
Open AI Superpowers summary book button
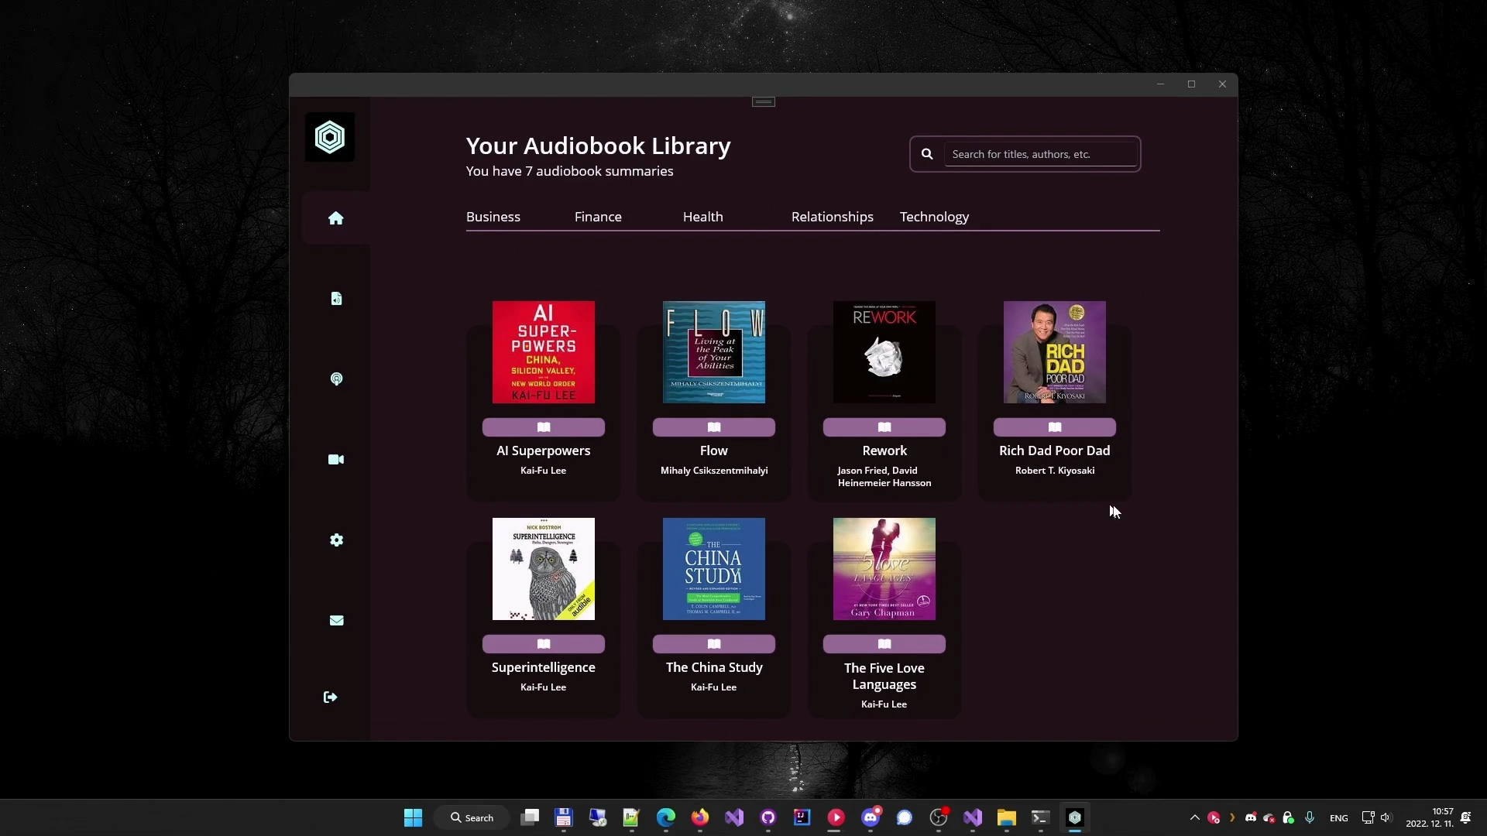click(x=544, y=427)
